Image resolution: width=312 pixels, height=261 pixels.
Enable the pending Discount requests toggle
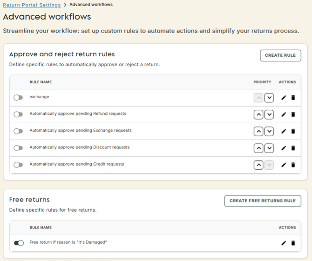18,148
